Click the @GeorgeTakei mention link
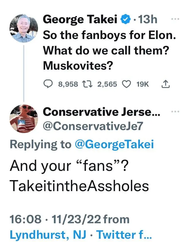190x242 pixels. [114, 144]
